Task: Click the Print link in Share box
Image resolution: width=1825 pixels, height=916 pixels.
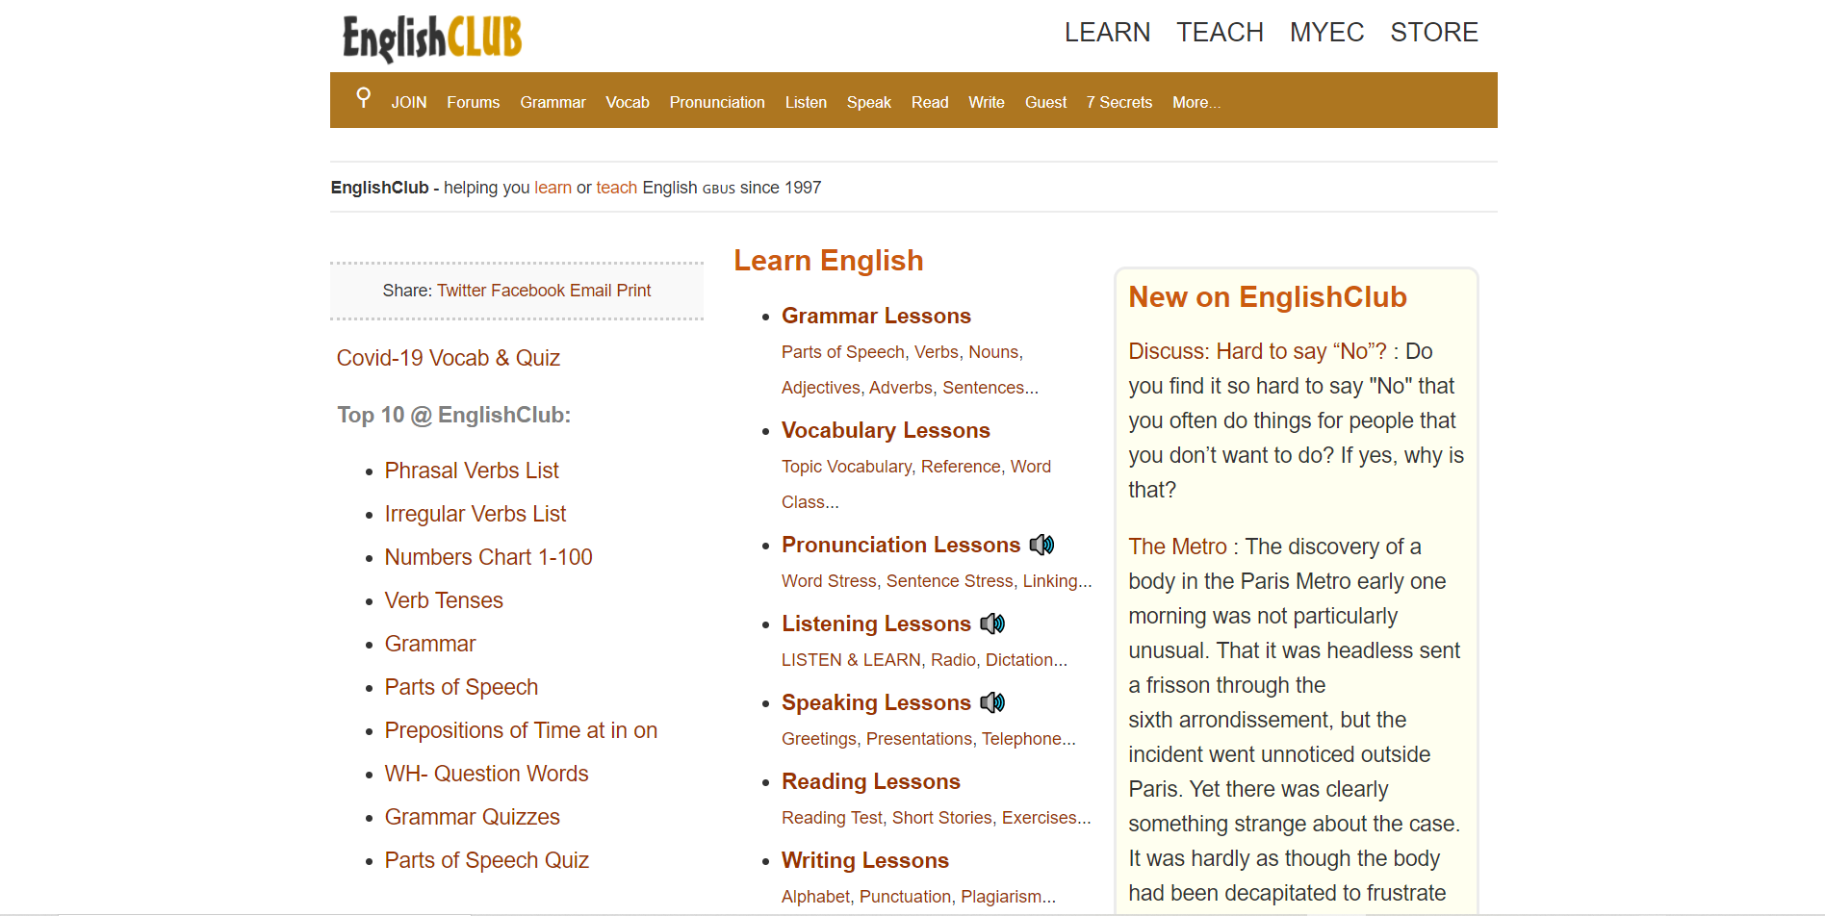Action: point(634,291)
